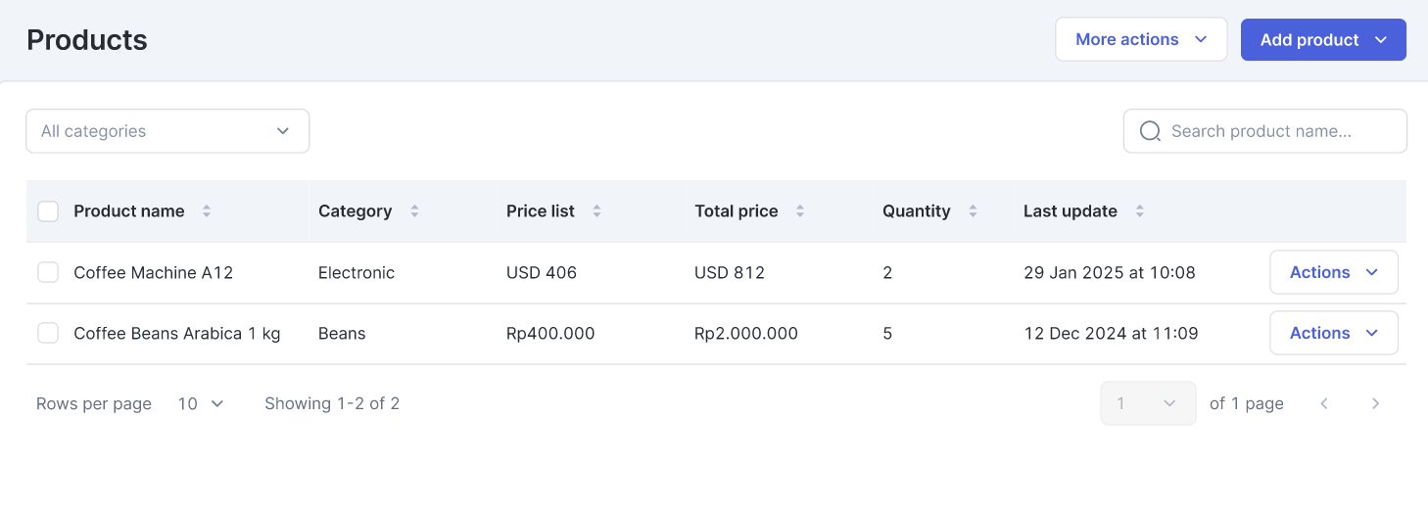Viewport: 1428px width, 510px height.
Task: Click the search magnifier icon
Action: [1151, 131]
